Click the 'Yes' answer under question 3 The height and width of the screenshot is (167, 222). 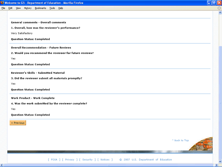tap(13, 83)
